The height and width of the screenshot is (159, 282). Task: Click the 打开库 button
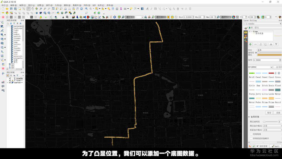tap(278, 67)
